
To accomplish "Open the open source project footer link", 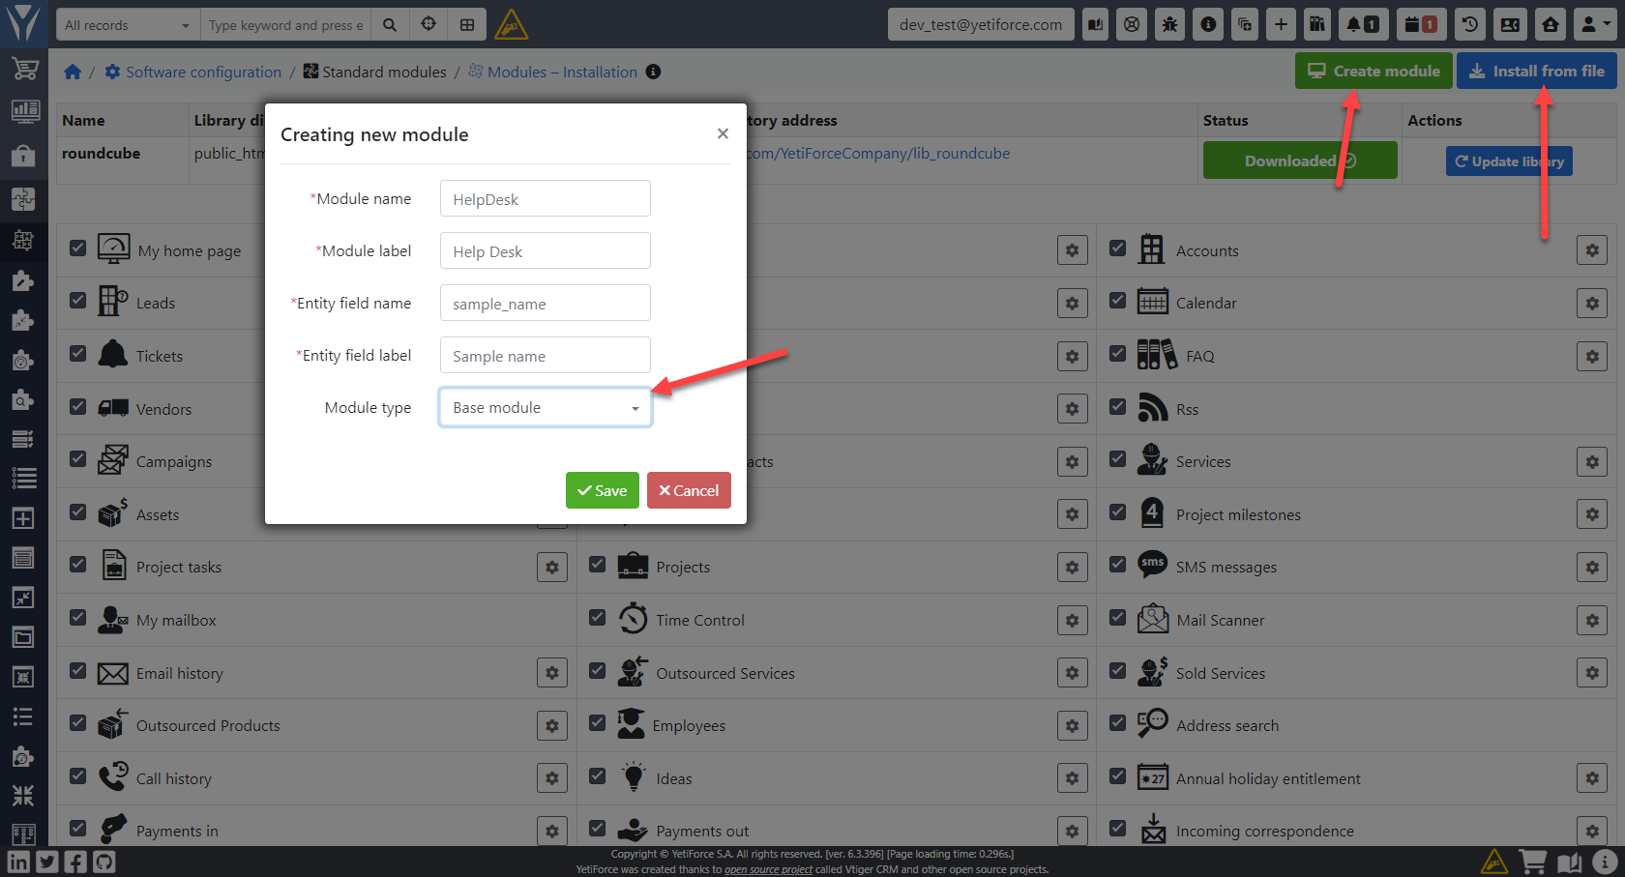I will [x=768, y=869].
